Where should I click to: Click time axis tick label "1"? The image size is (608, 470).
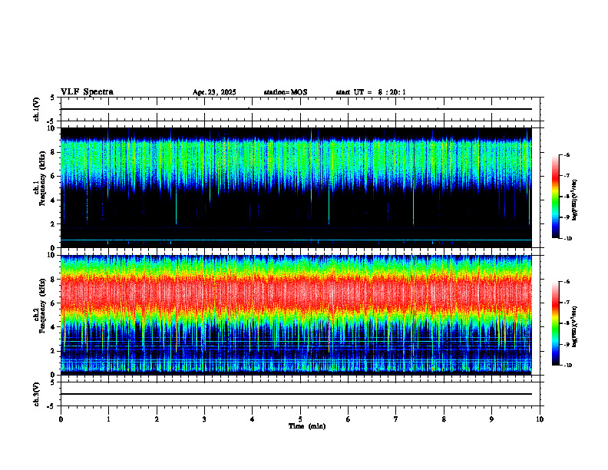tap(108, 419)
